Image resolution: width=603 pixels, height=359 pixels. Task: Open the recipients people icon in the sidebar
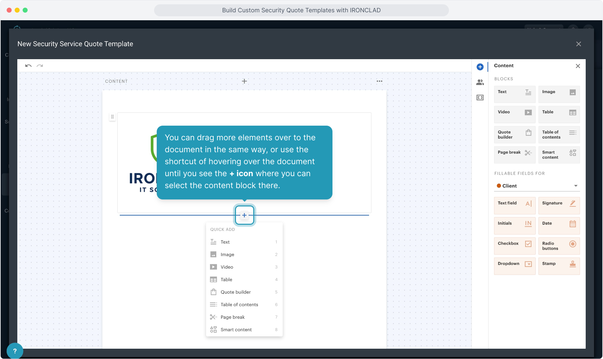(480, 82)
